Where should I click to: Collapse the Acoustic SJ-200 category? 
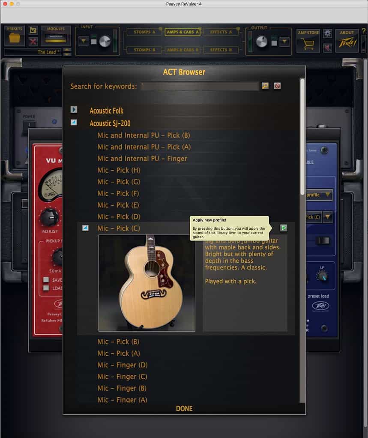[x=74, y=122]
